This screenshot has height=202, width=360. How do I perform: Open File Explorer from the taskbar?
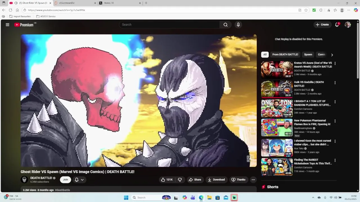(209, 198)
